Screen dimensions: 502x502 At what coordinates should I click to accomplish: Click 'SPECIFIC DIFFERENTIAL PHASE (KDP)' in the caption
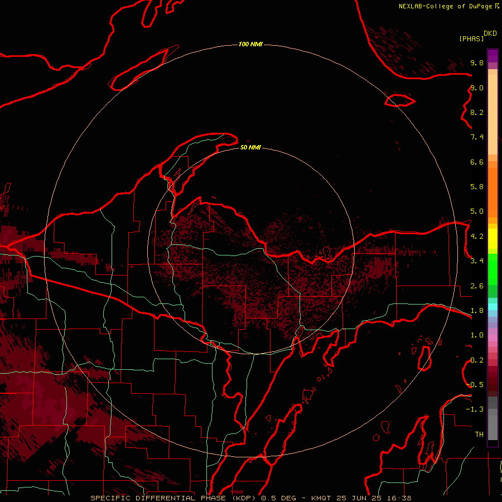click(174, 498)
